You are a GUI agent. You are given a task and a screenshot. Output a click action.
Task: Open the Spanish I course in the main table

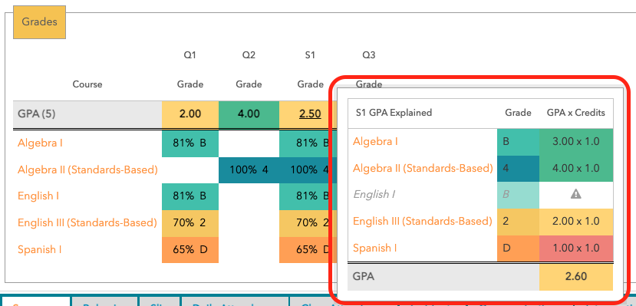click(x=40, y=249)
